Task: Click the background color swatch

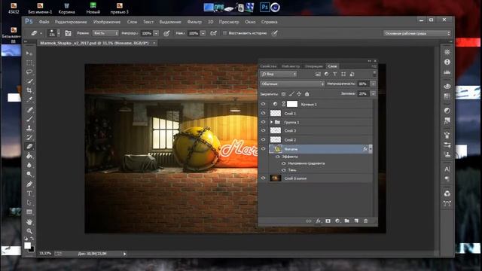Action: point(32,250)
